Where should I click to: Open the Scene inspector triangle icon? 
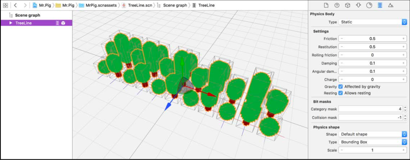(x=391, y=5)
